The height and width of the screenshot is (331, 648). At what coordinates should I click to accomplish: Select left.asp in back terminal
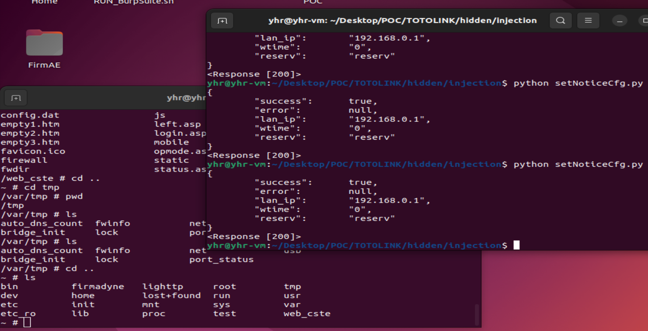pos(177,124)
